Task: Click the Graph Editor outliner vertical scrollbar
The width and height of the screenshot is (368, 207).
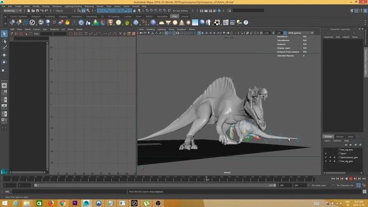Action: pos(47,106)
